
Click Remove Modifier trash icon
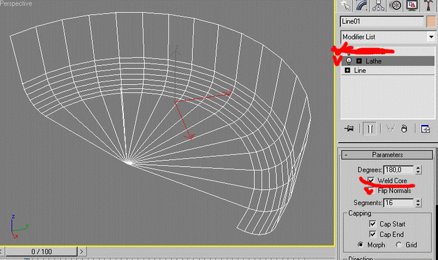(404, 129)
